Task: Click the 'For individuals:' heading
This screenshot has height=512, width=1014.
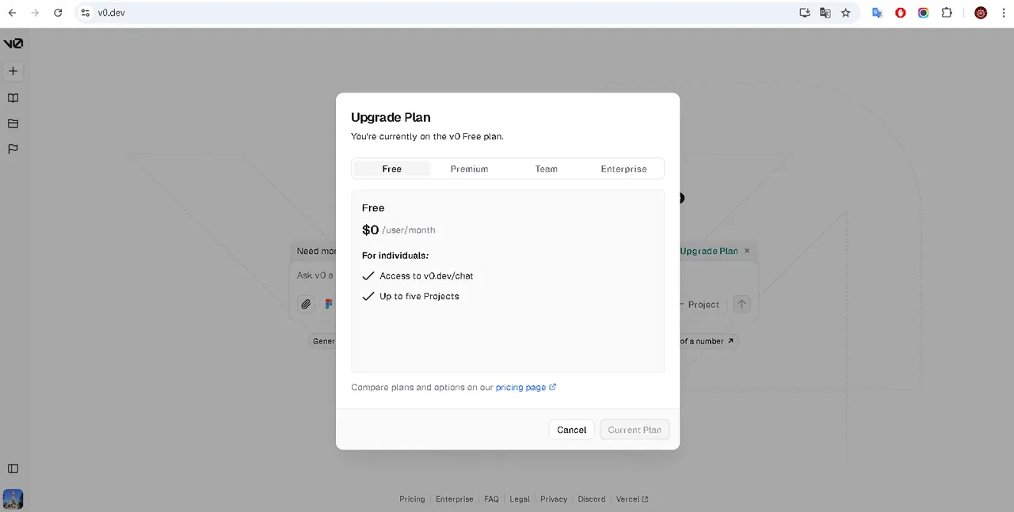Action: (395, 256)
